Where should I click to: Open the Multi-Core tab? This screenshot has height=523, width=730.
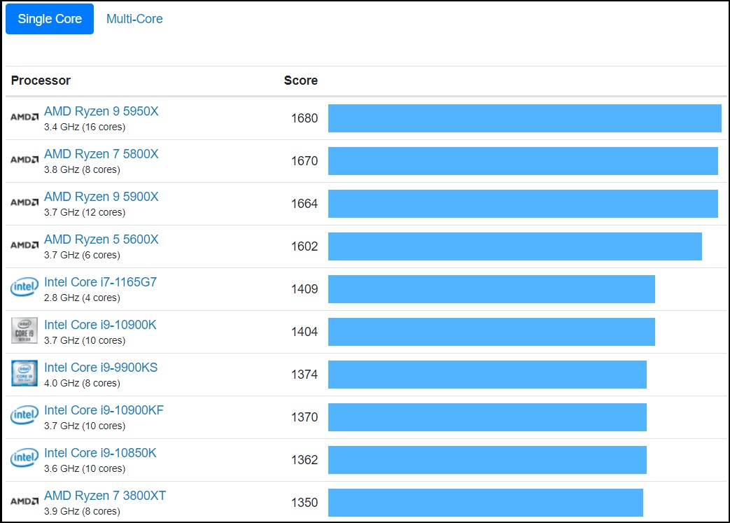(134, 19)
